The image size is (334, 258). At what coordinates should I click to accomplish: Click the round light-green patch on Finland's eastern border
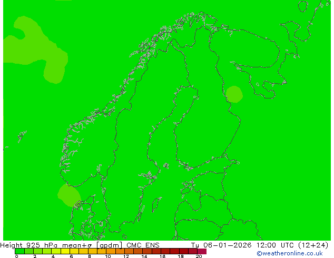click(x=234, y=94)
